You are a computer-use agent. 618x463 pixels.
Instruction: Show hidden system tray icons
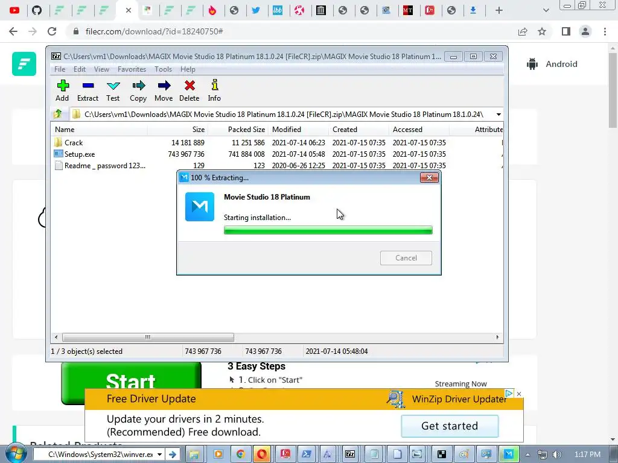coord(527,455)
